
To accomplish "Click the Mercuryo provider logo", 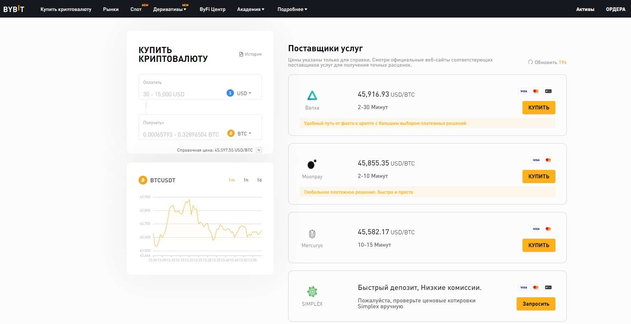I will click(312, 234).
